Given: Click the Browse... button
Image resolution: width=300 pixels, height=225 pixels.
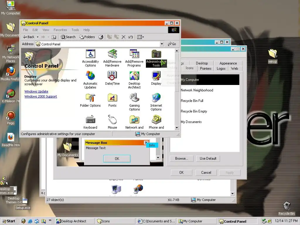Looking at the screenshot, I should (182, 158).
